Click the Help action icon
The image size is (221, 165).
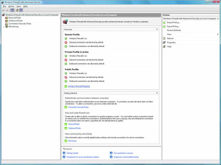[x=164, y=47]
